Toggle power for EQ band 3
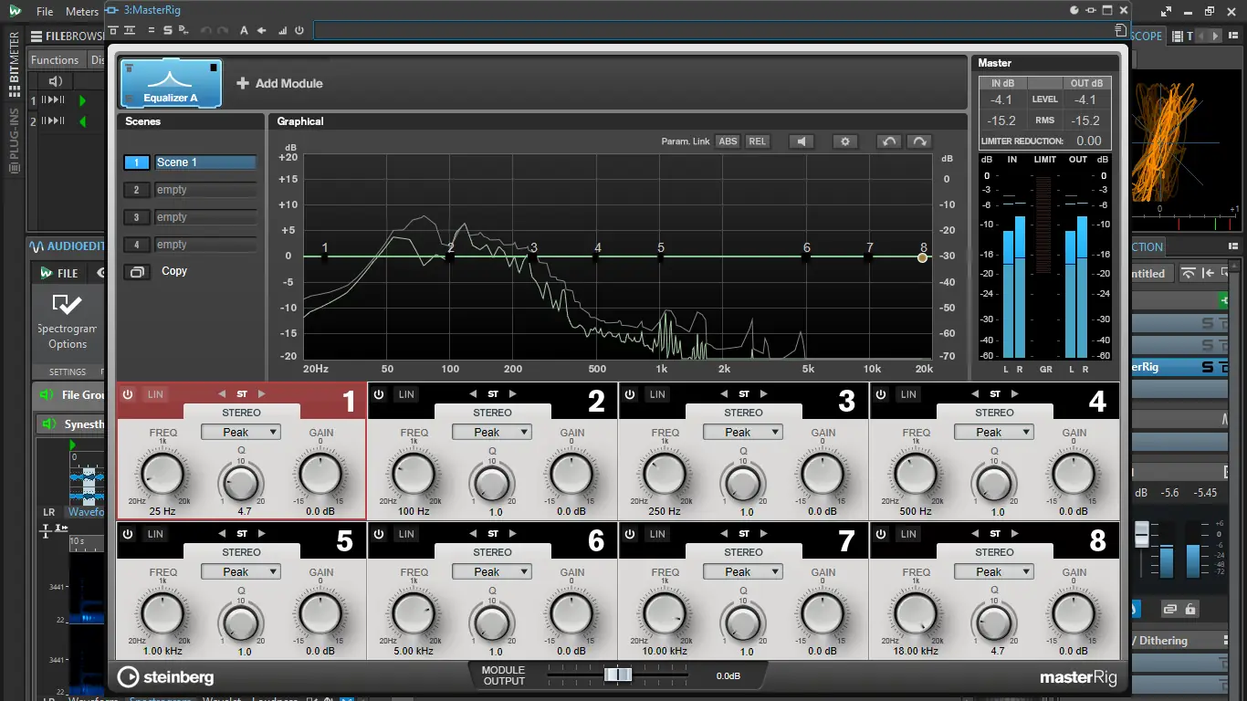The image size is (1247, 701). (x=630, y=394)
